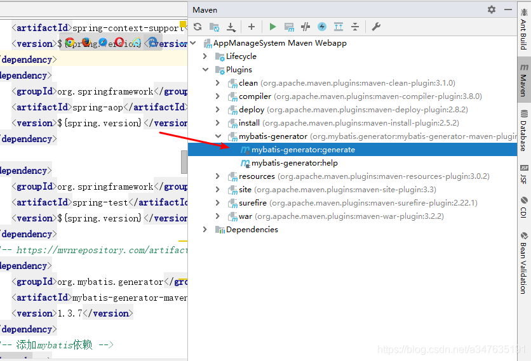Select mybatis-generator:generate goal
The width and height of the screenshot is (531, 361).
pyautogui.click(x=353, y=150)
